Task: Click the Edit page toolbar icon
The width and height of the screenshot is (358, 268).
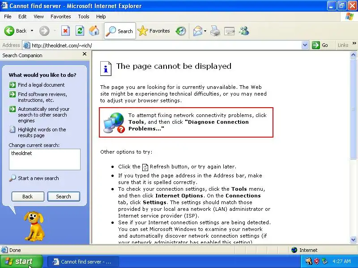Action: click(230, 31)
